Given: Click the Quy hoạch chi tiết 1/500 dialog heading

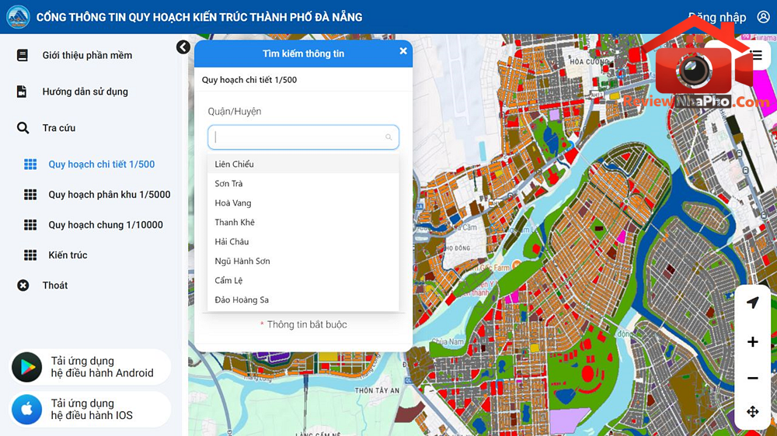Looking at the screenshot, I should 249,80.
